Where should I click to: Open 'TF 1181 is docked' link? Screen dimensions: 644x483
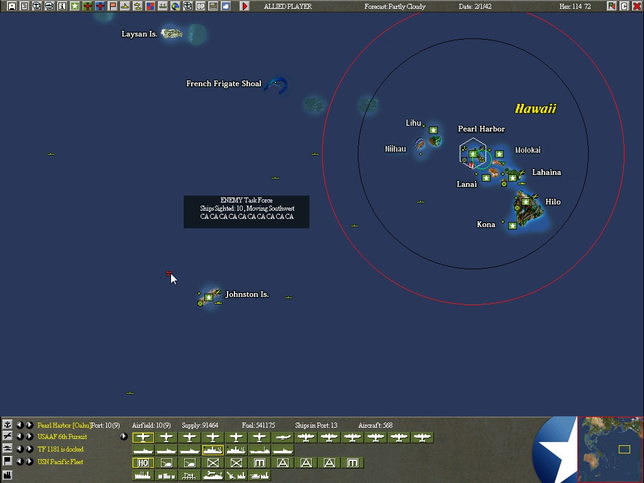pos(60,449)
